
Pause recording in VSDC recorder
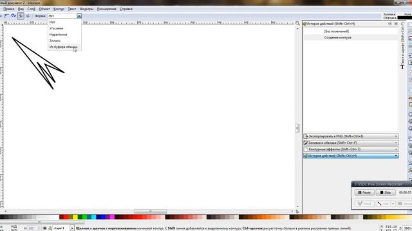pyautogui.click(x=364, y=193)
